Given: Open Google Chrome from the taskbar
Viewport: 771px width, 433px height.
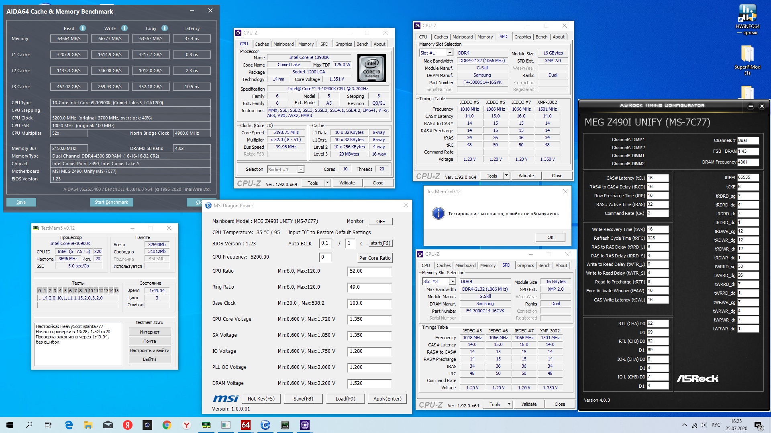Looking at the screenshot, I should pos(167,425).
